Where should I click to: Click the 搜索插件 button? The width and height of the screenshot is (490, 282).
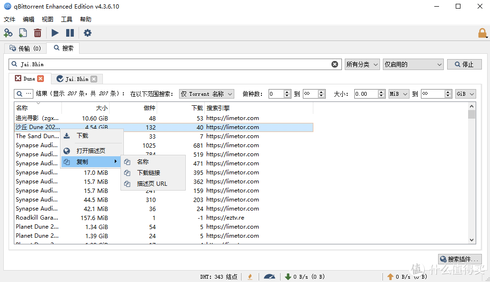point(460,259)
